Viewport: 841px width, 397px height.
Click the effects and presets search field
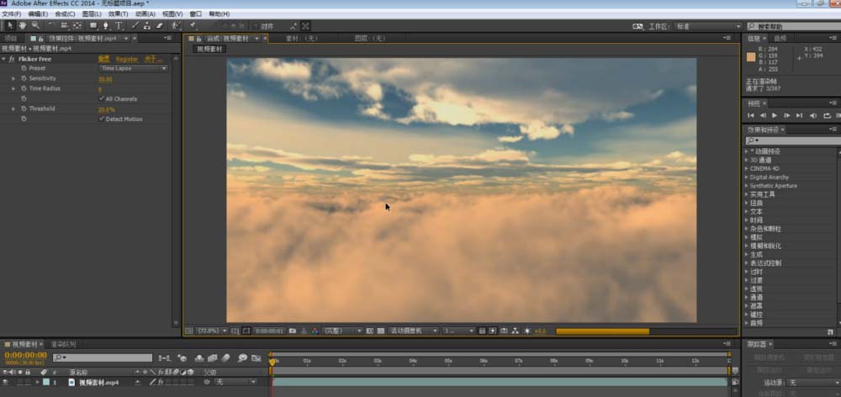pyautogui.click(x=793, y=140)
